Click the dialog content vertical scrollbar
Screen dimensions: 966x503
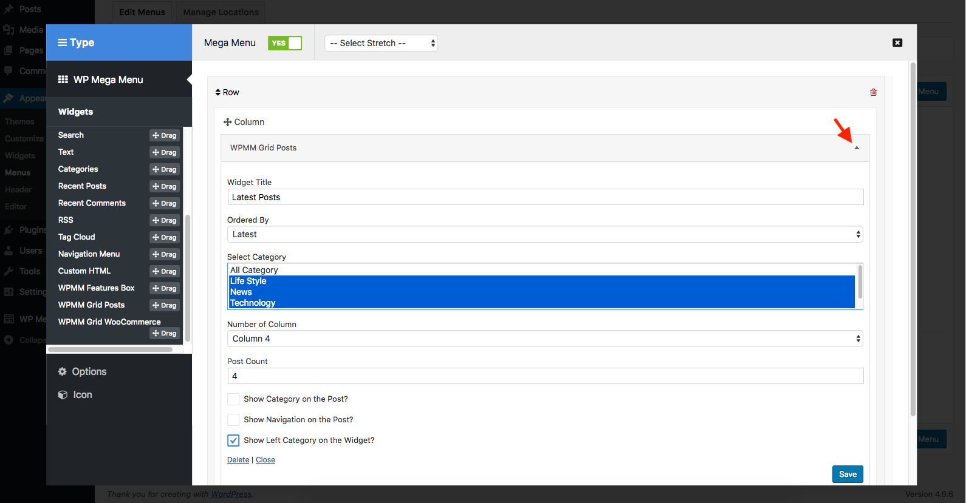coord(913,239)
